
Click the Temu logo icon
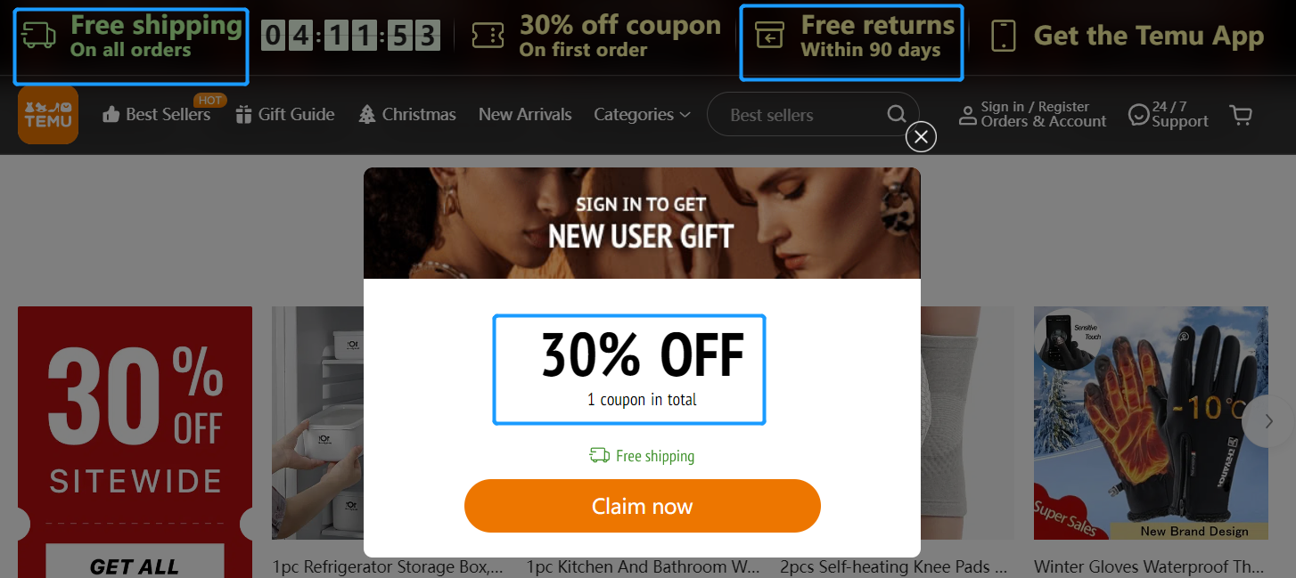(x=48, y=114)
